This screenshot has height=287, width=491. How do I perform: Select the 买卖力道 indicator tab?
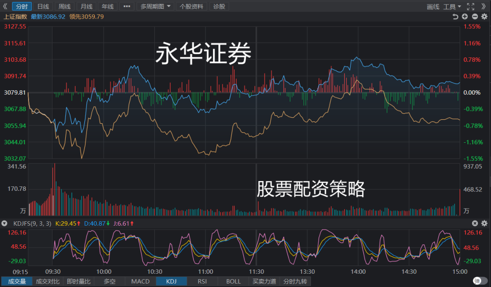click(x=264, y=282)
